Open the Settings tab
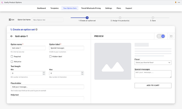 click(109, 8)
